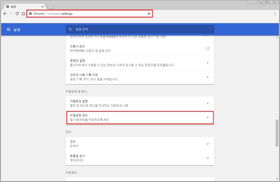Click the 비밀번호 관리 title
The height and width of the screenshot is (182, 280).
(79, 115)
